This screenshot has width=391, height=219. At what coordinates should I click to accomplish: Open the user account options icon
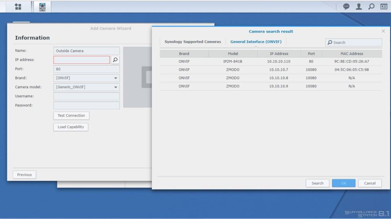359,6
